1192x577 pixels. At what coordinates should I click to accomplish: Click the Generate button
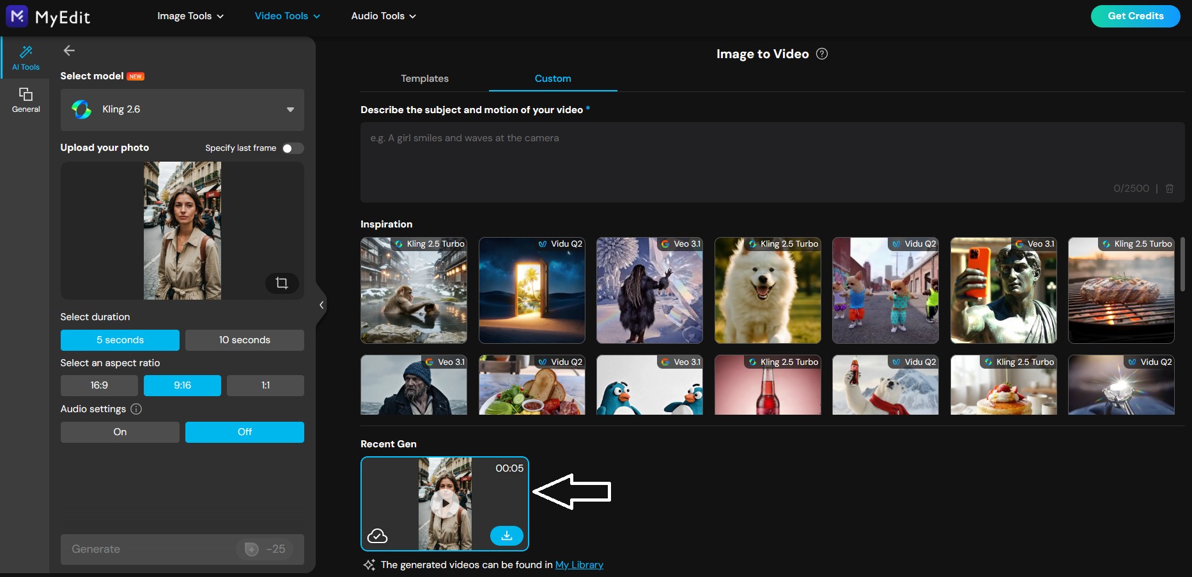point(182,550)
